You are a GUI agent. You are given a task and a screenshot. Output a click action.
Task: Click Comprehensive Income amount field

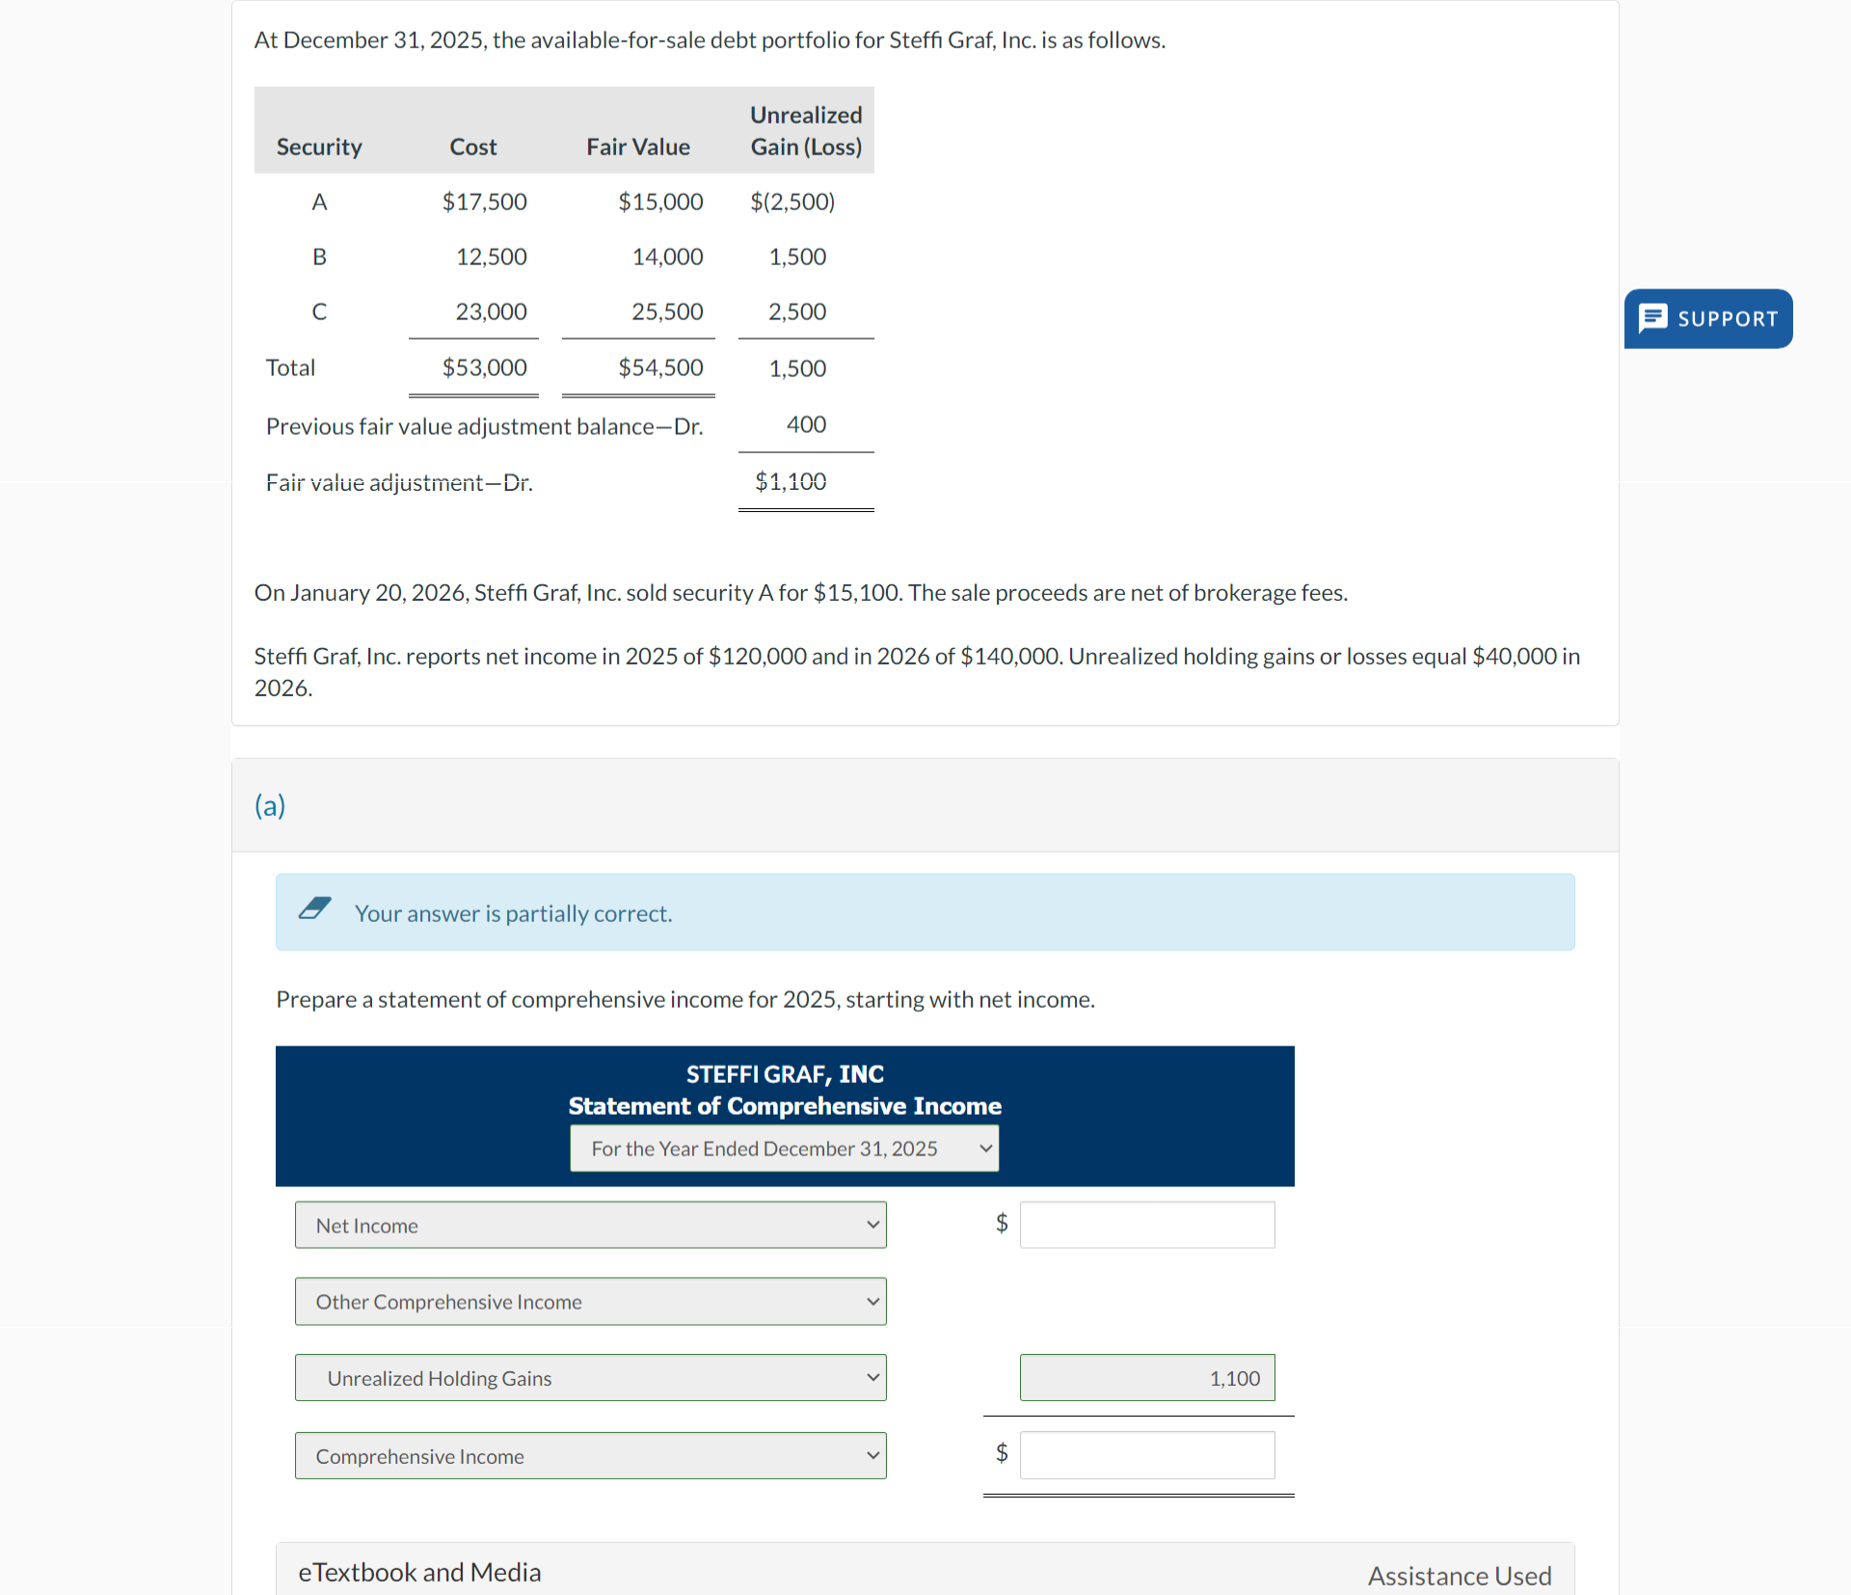point(1147,1455)
